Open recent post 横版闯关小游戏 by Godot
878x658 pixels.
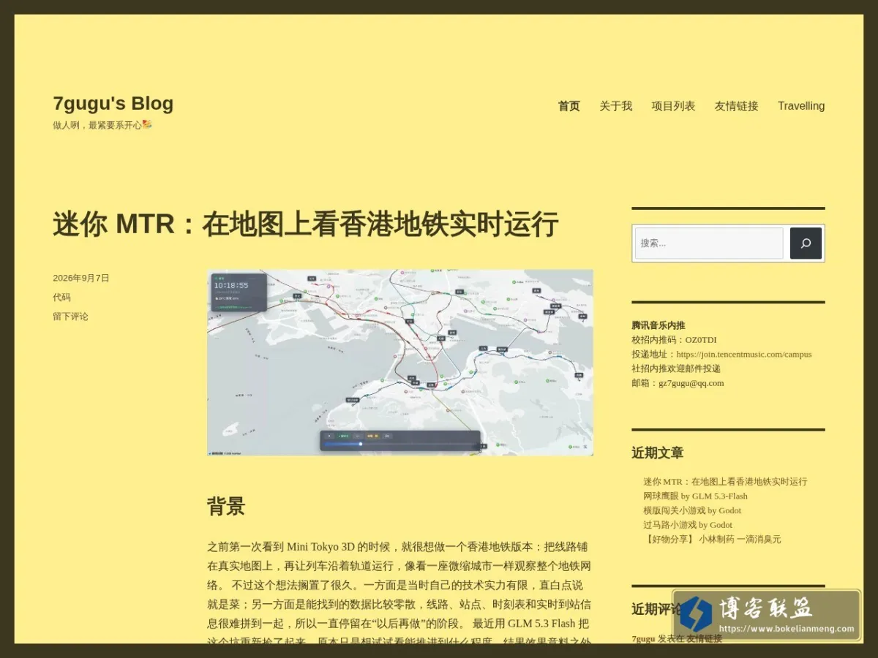click(x=692, y=510)
